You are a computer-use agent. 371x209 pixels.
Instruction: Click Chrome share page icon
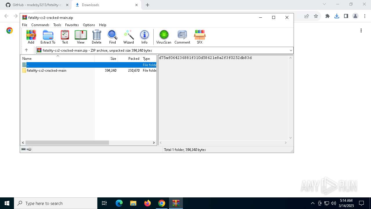[x=306, y=16]
